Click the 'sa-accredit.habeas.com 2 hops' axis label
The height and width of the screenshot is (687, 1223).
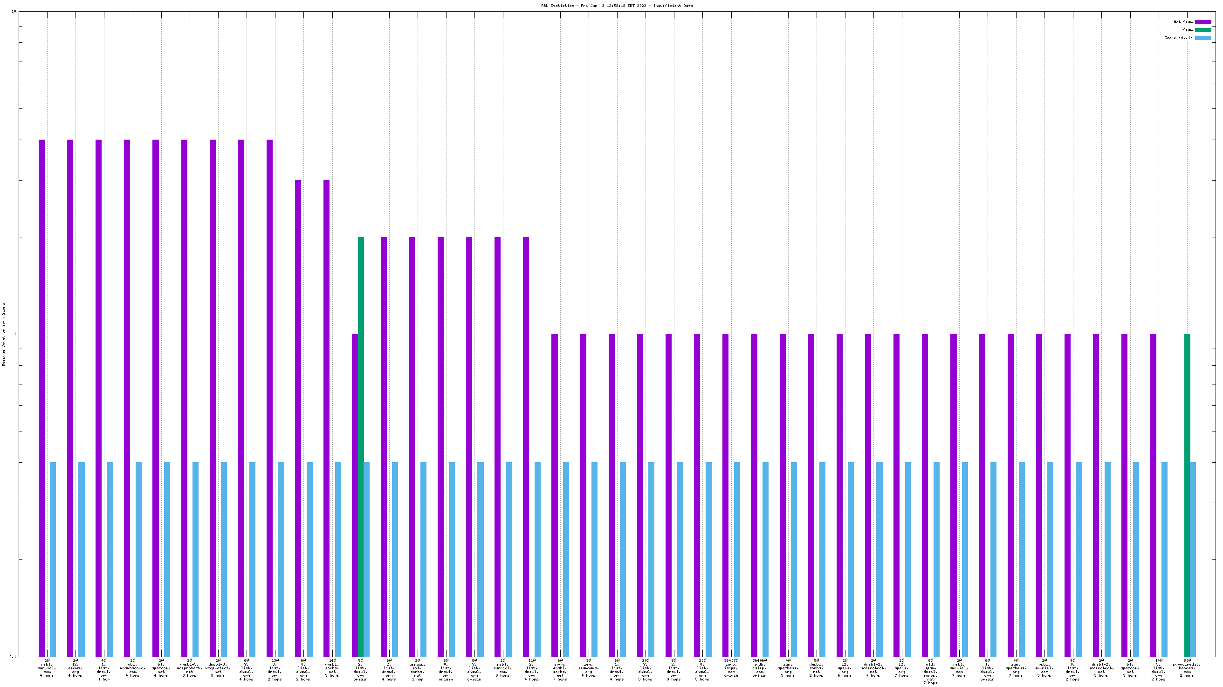coord(1187,667)
